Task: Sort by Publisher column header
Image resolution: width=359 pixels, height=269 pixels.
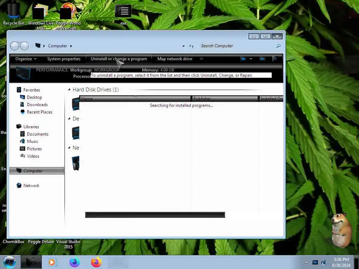Action: (x=225, y=98)
